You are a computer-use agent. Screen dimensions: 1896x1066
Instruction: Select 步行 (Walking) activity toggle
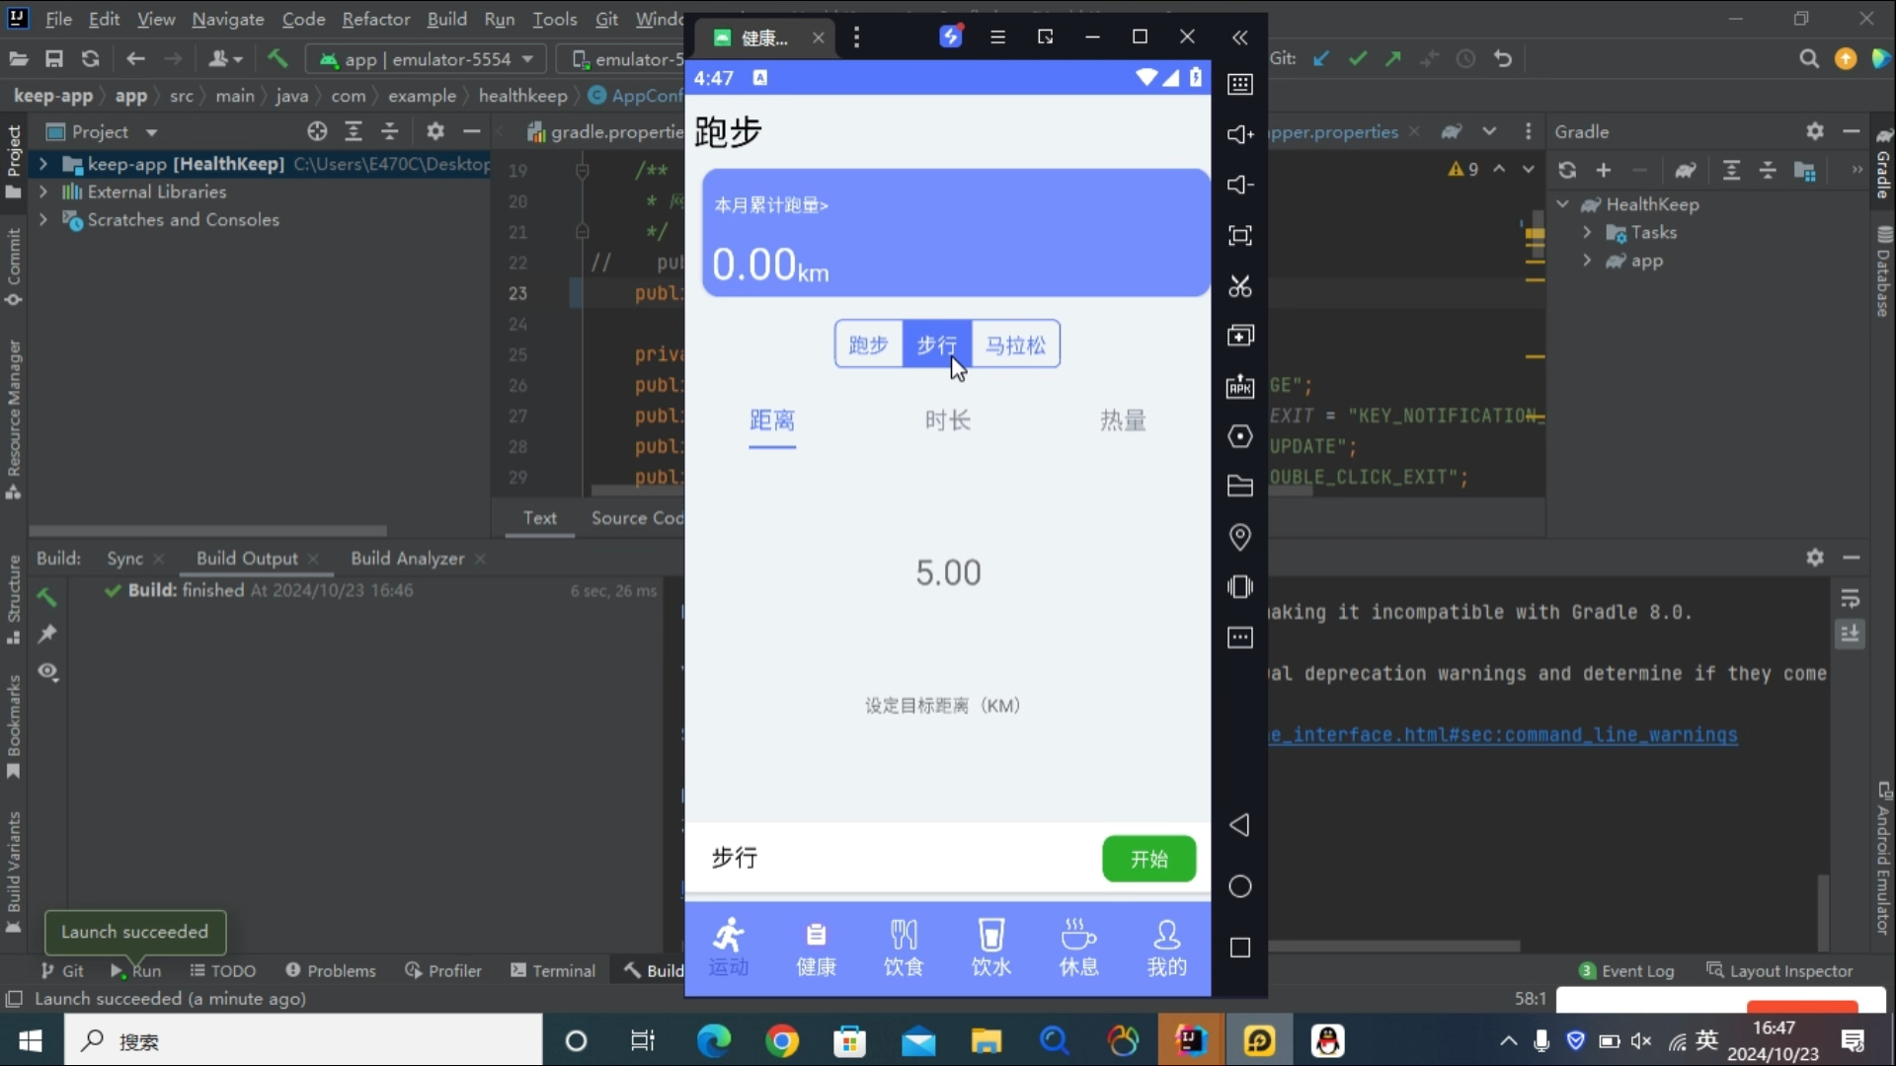tap(937, 343)
